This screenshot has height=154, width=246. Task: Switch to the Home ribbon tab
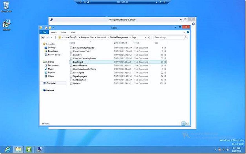[54, 33]
